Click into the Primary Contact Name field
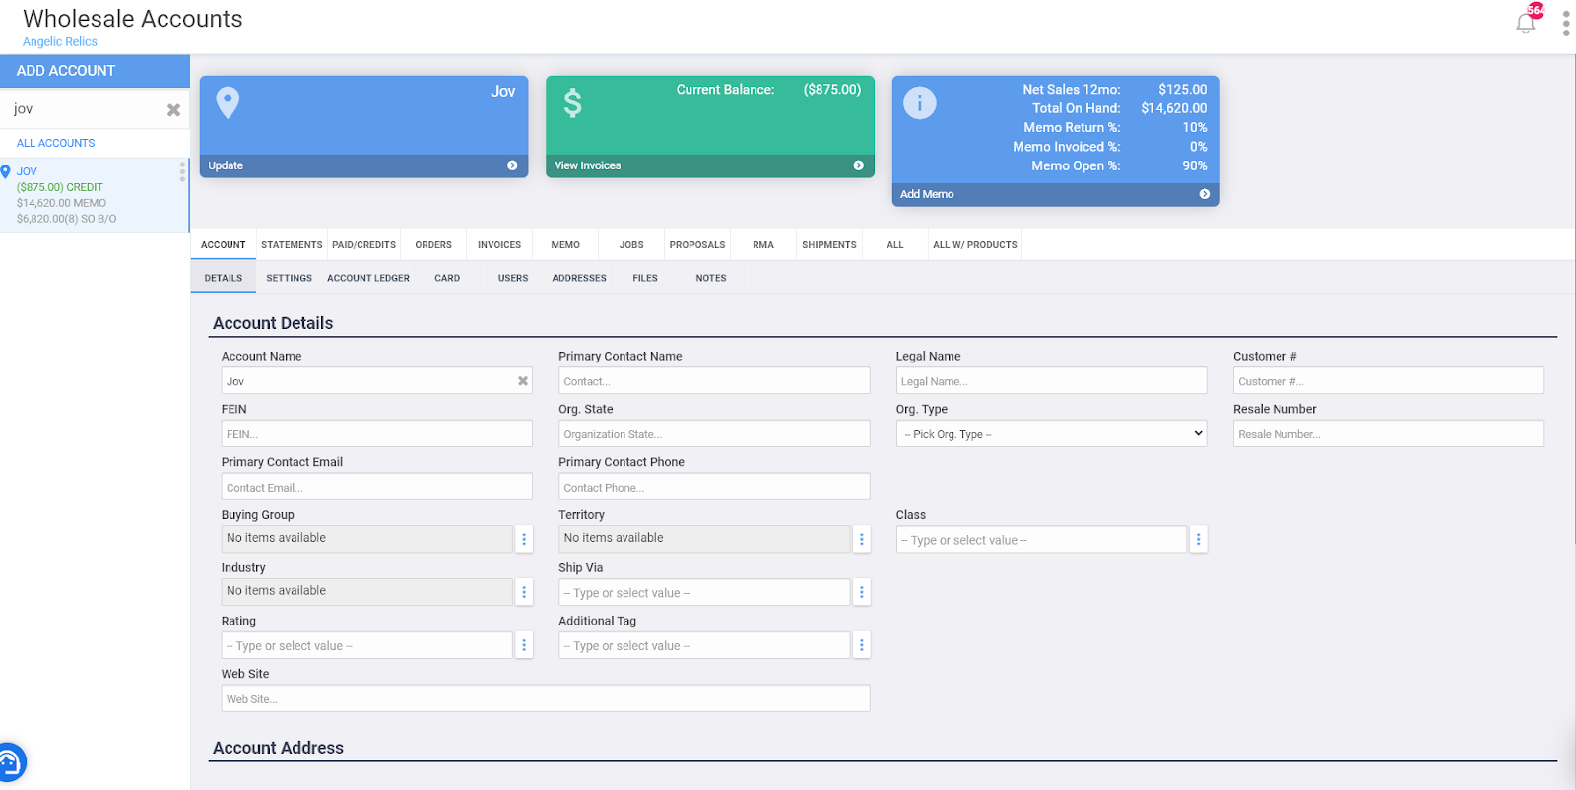Screen dimensions: 1576x790 pos(714,381)
